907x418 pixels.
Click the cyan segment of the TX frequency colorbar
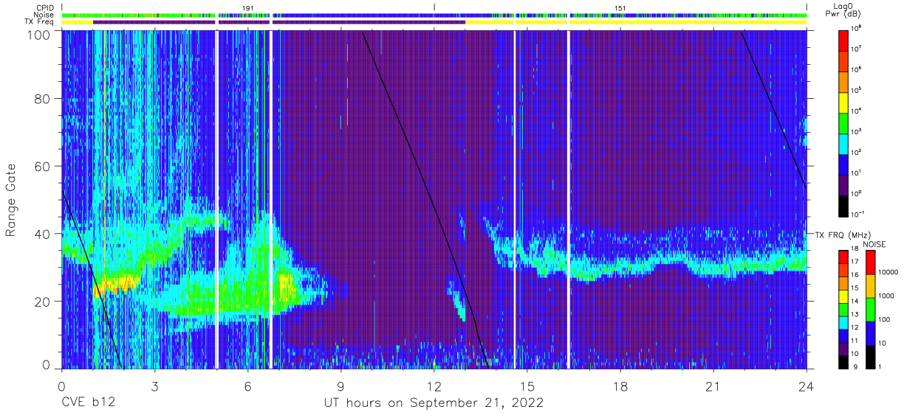tap(844, 322)
